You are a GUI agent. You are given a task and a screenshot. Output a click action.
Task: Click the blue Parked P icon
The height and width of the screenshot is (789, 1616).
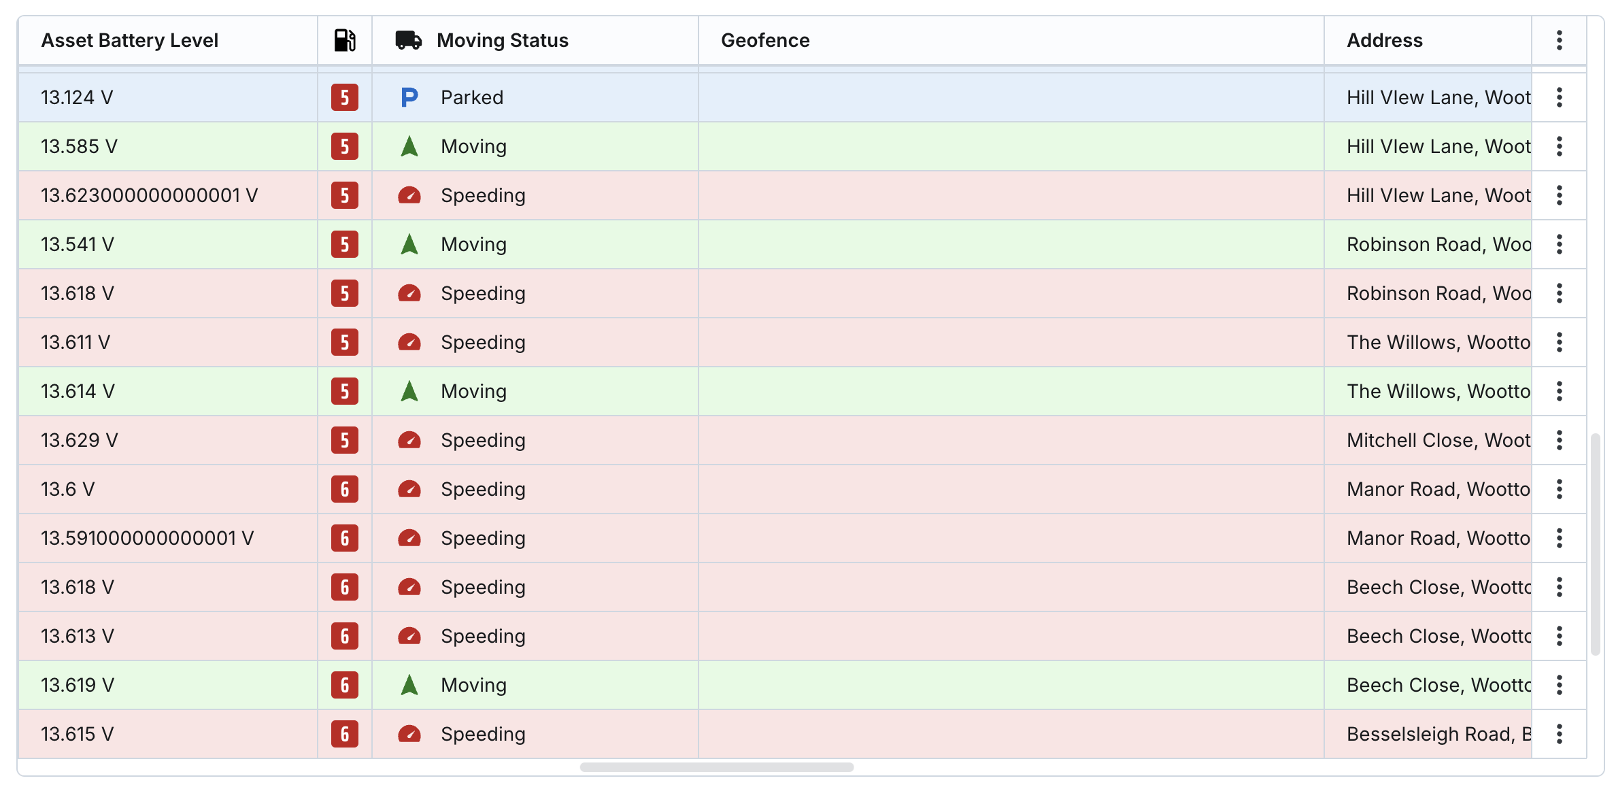tap(409, 97)
